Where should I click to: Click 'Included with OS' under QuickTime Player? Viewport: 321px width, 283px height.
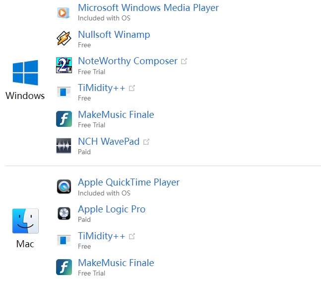[104, 193]
